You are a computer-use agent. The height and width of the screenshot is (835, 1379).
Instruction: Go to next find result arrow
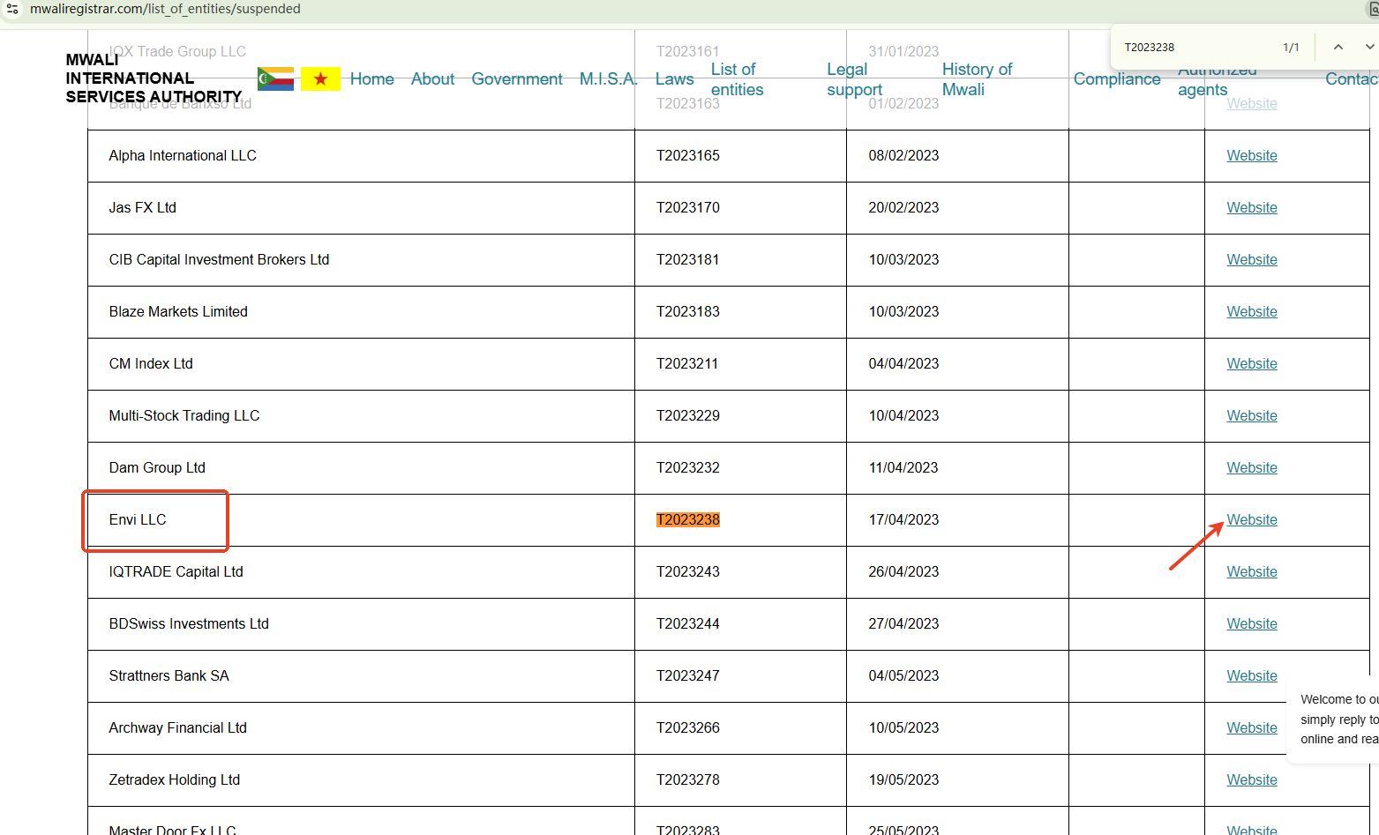point(1368,47)
